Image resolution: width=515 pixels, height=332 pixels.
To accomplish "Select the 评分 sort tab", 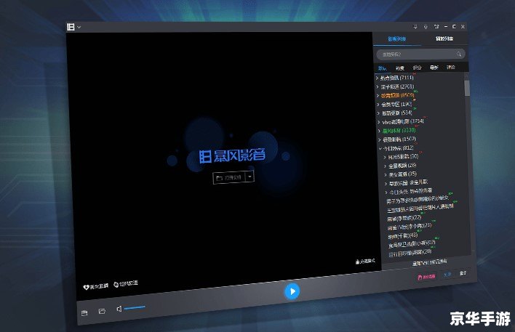I will [x=417, y=68].
